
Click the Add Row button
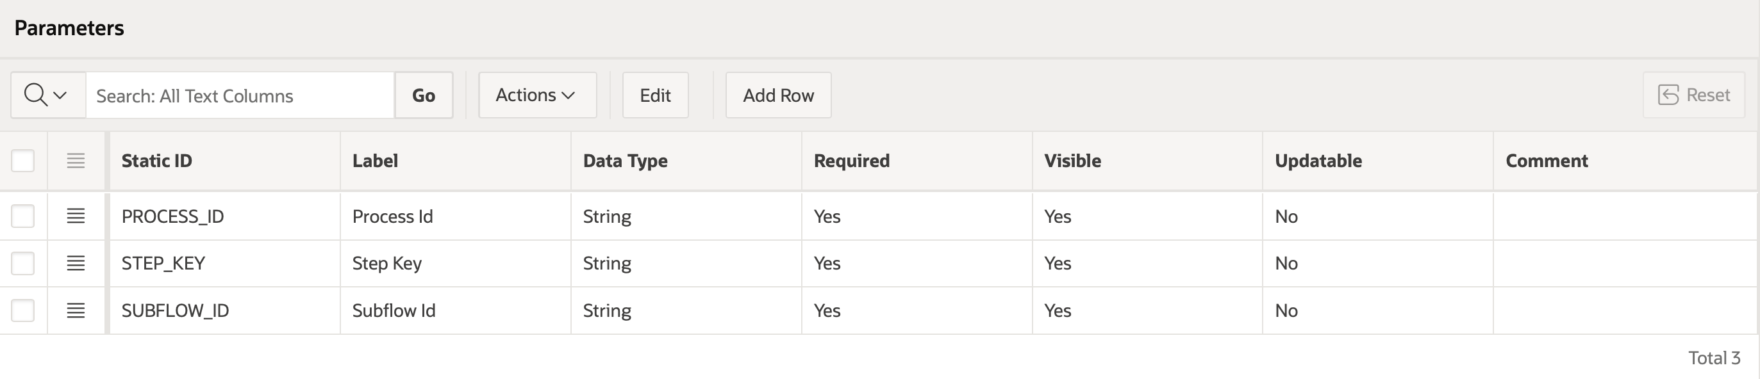click(x=778, y=95)
